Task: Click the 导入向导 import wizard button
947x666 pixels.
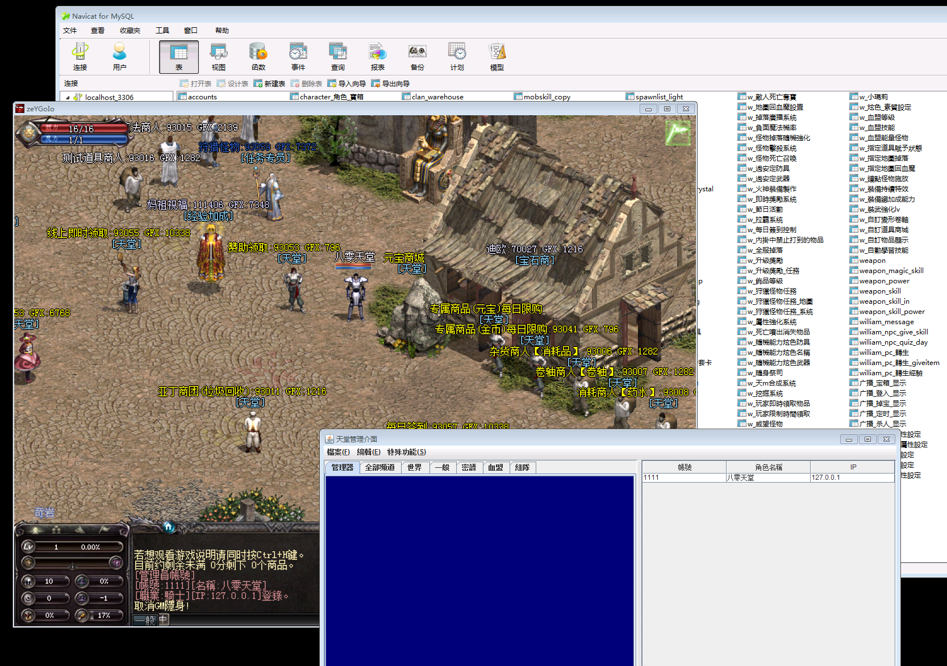Action: 347,83
